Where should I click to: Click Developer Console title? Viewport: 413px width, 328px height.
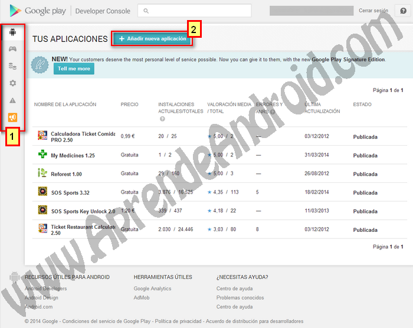[103, 11]
